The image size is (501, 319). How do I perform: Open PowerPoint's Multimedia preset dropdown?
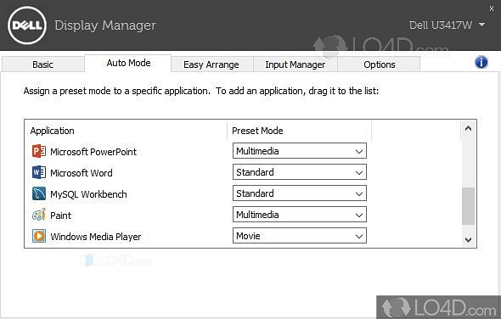click(300, 151)
